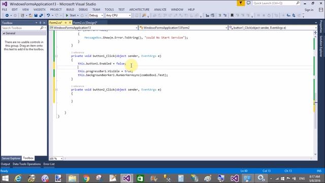Image resolution: width=325 pixels, height=183 pixels.
Task: Click the Windows Start button on the taskbar
Action: pos(5,178)
